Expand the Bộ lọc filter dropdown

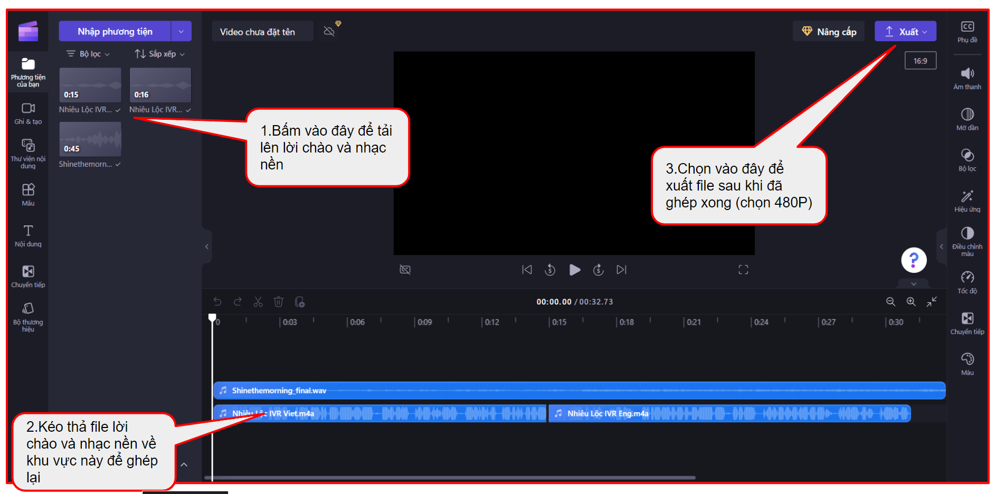point(88,54)
